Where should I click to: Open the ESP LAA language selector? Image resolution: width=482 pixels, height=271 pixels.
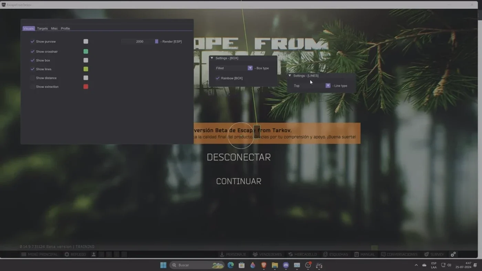pyautogui.click(x=434, y=265)
